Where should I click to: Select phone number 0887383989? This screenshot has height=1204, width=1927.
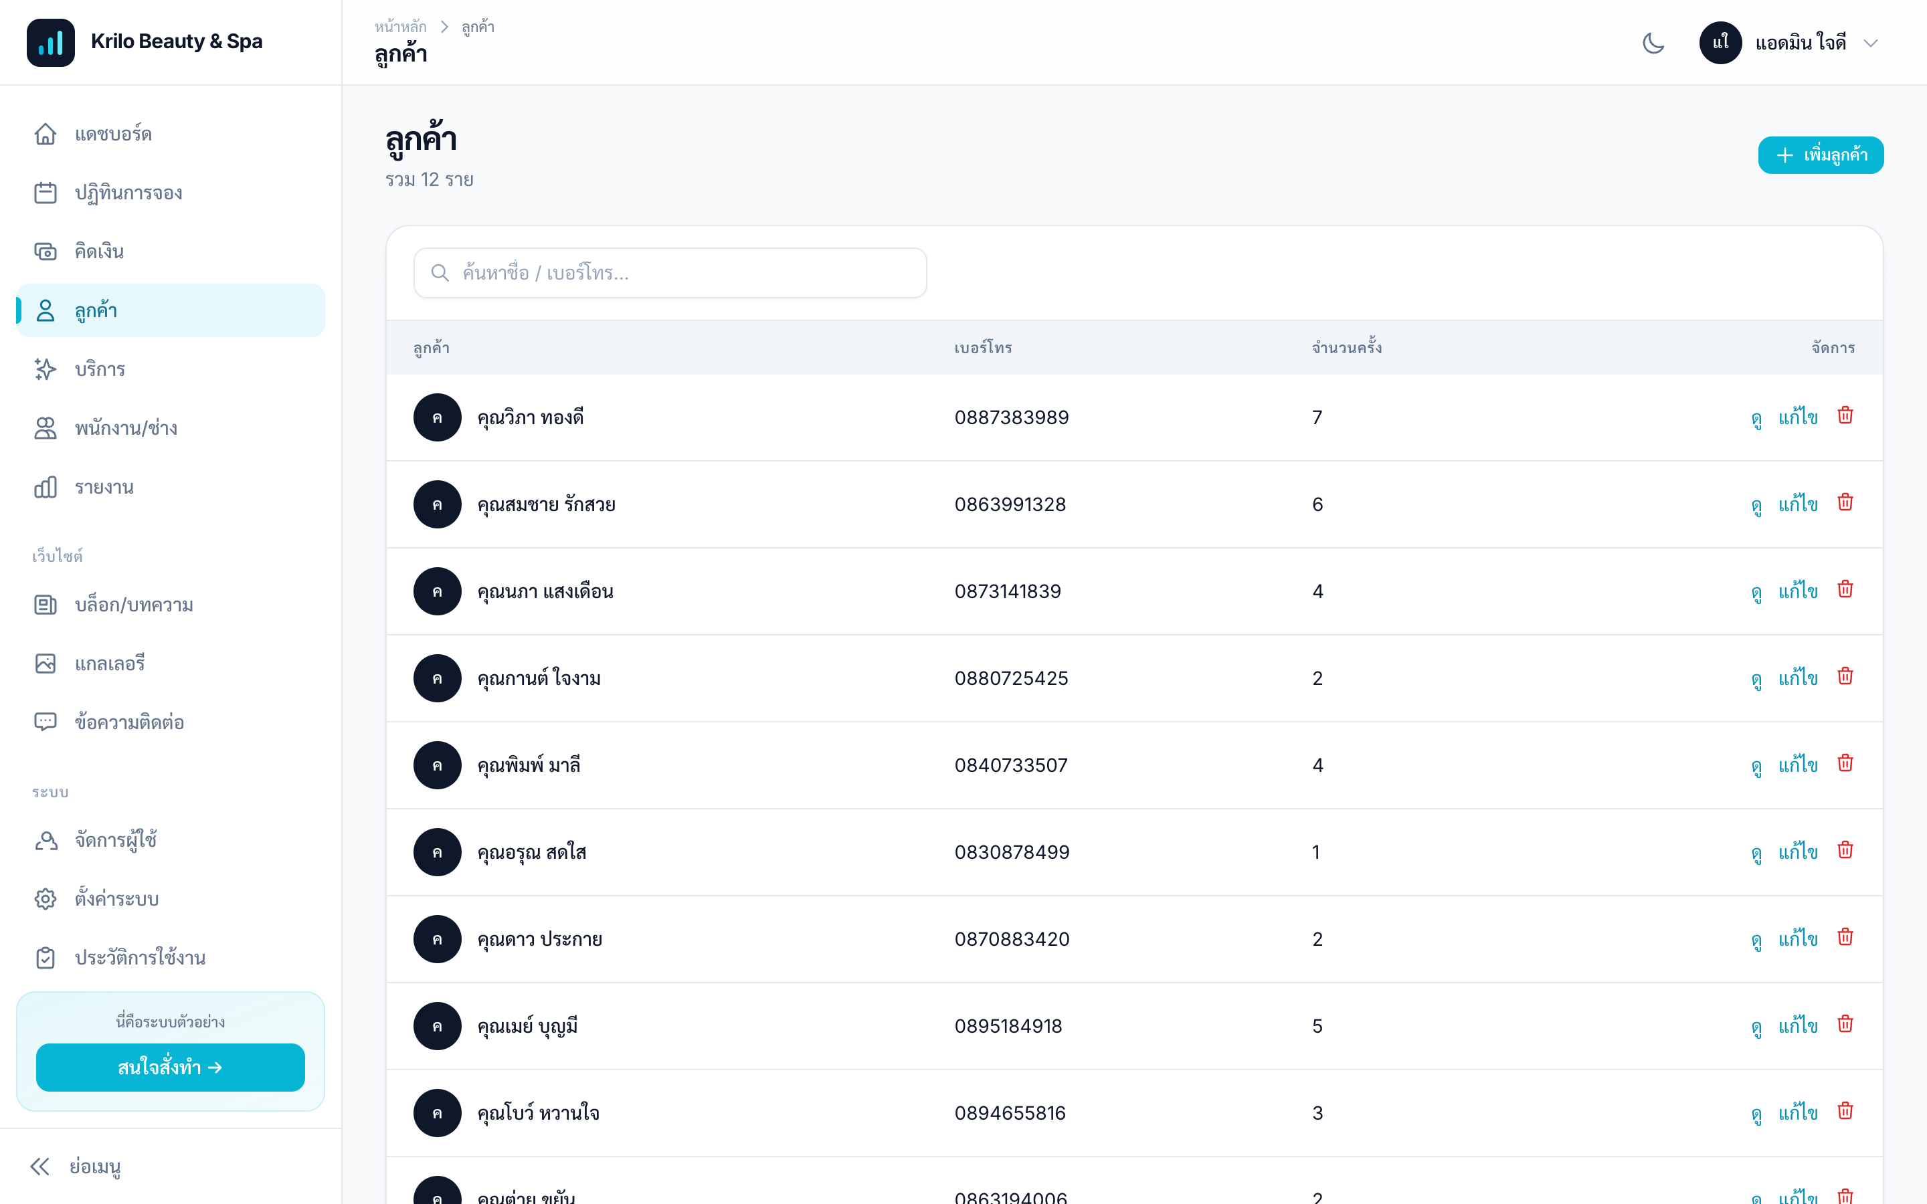(1011, 417)
